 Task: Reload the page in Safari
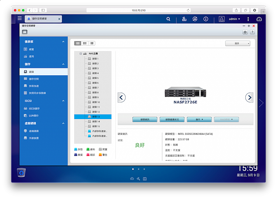tap(188, 10)
